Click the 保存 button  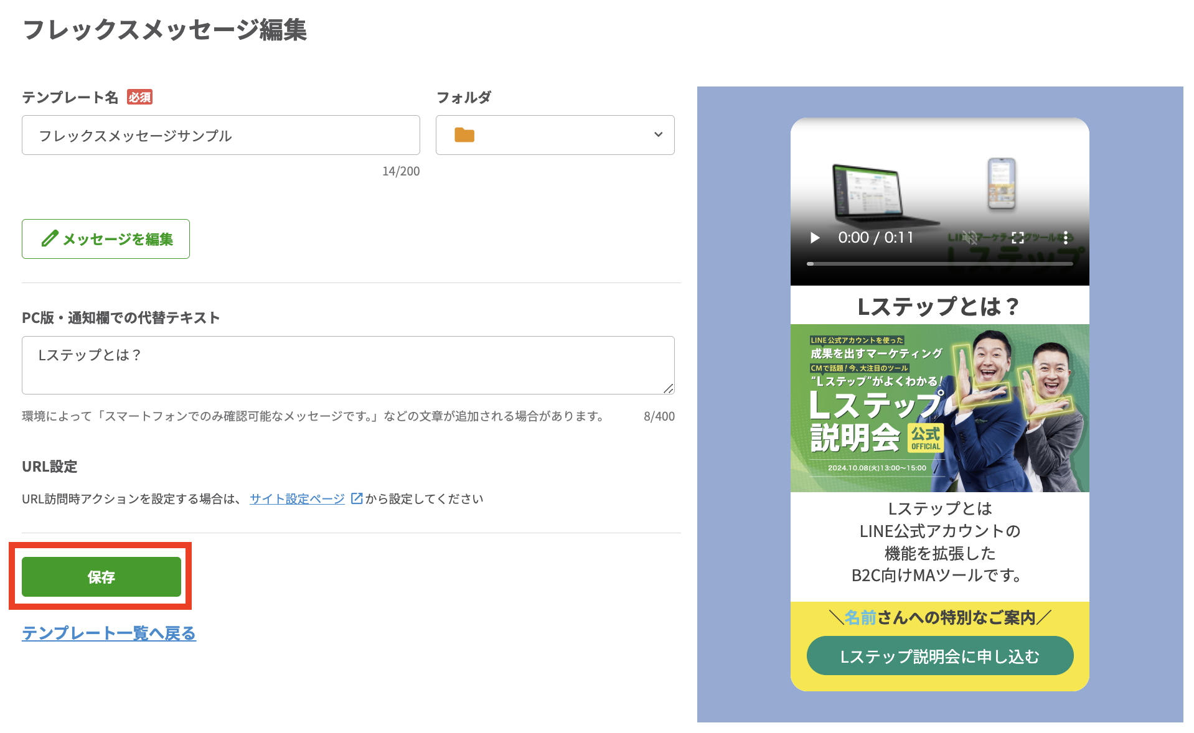pos(101,577)
